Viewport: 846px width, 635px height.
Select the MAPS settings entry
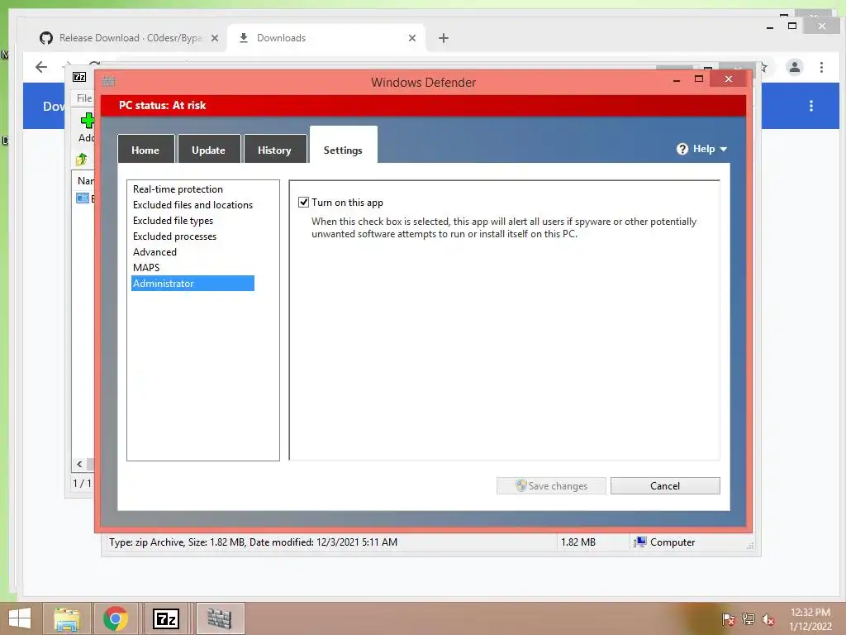coord(146,267)
